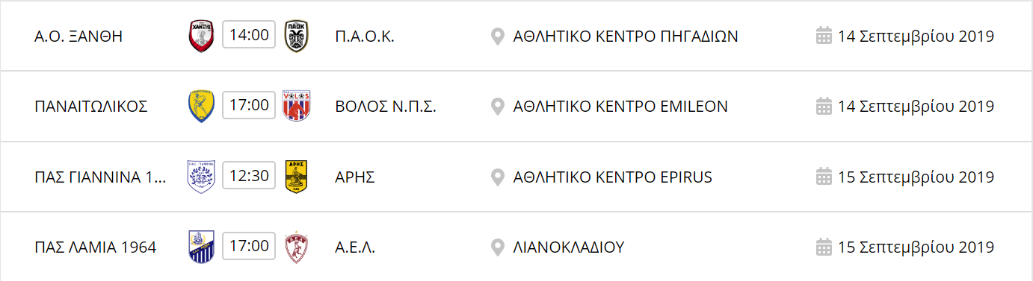Viewport: 1033px width, 281px height.
Task: Open team Α.Ο. ΞΑΝΘΗ
Action: [x=78, y=37]
